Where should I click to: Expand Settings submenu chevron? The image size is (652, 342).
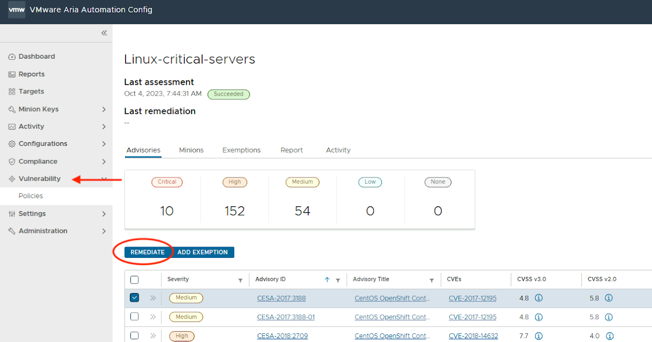click(x=104, y=214)
